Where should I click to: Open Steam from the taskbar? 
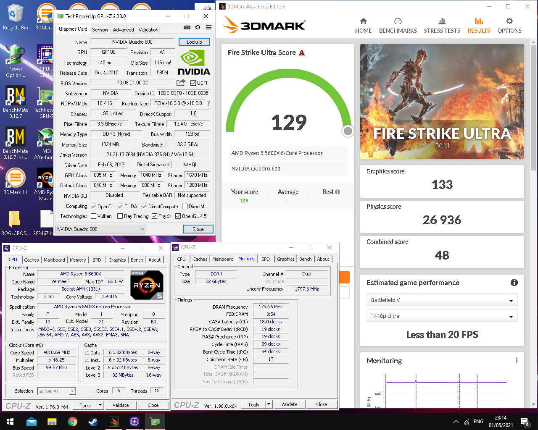pyautogui.click(x=93, y=422)
